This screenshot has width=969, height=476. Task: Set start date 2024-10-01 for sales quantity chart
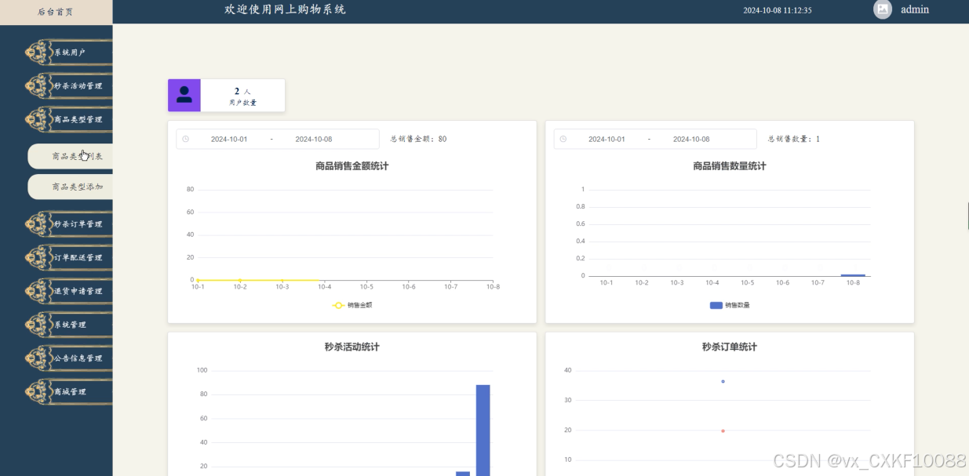click(607, 140)
